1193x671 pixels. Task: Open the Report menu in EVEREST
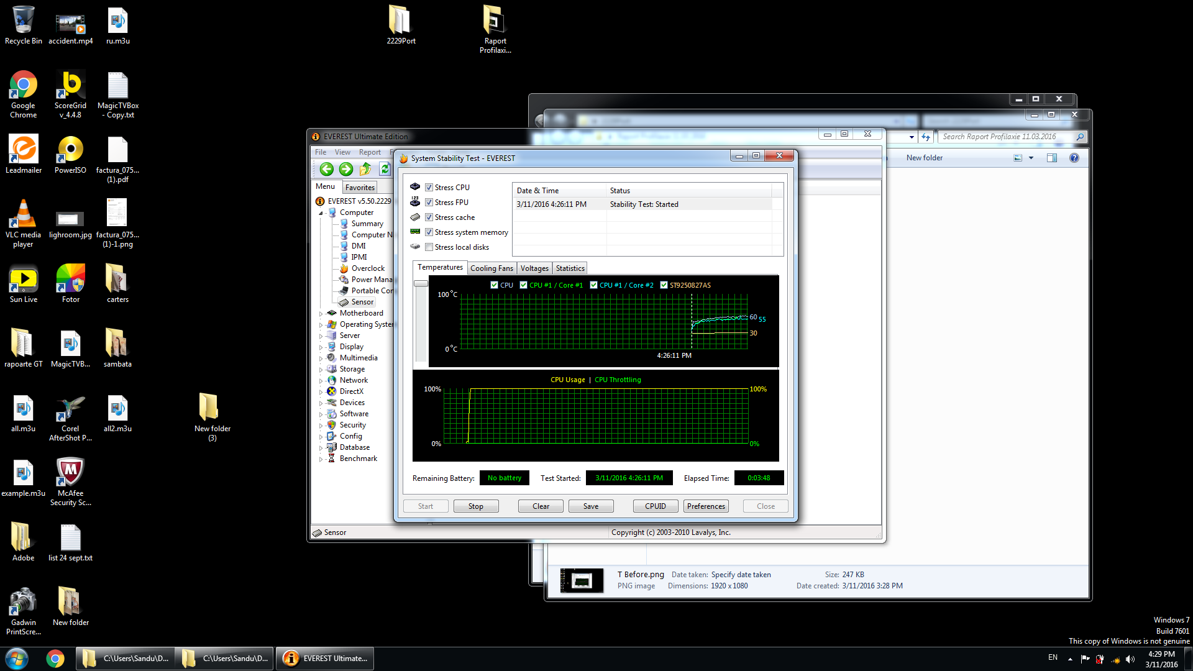[370, 152]
